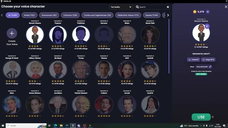This screenshot has height=128, width=228.
Task: Choose the Joe Biden cartoon voice avatar
Action: click(x=58, y=105)
